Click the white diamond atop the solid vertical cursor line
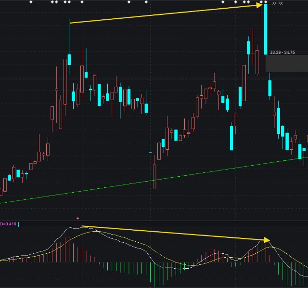This screenshot has width=308, height=288. [82, 2]
